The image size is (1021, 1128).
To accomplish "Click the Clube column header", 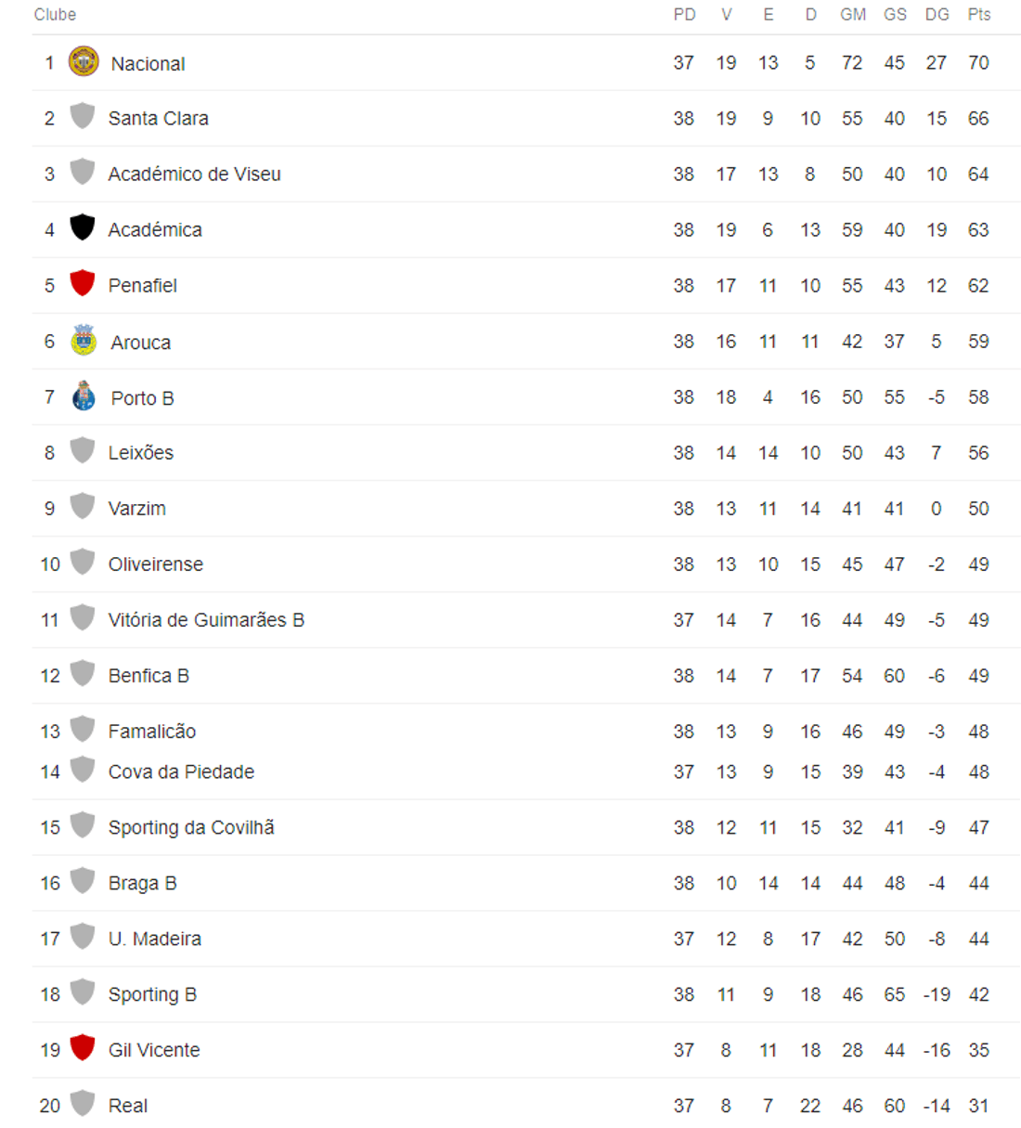I will (55, 15).
